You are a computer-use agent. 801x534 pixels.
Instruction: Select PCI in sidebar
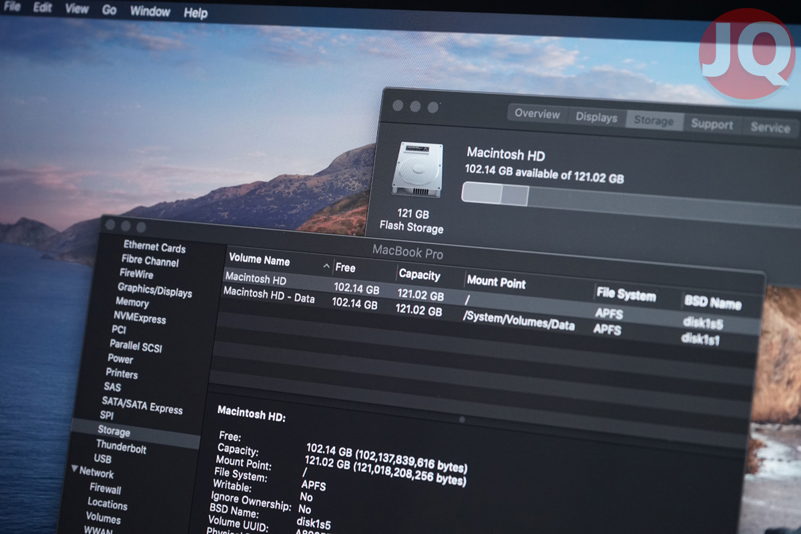coord(118,330)
